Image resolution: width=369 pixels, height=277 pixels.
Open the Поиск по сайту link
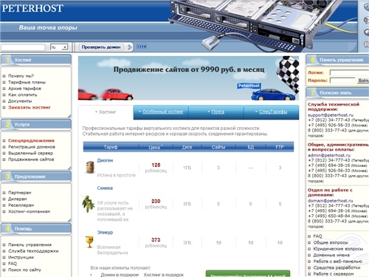(x=24, y=270)
